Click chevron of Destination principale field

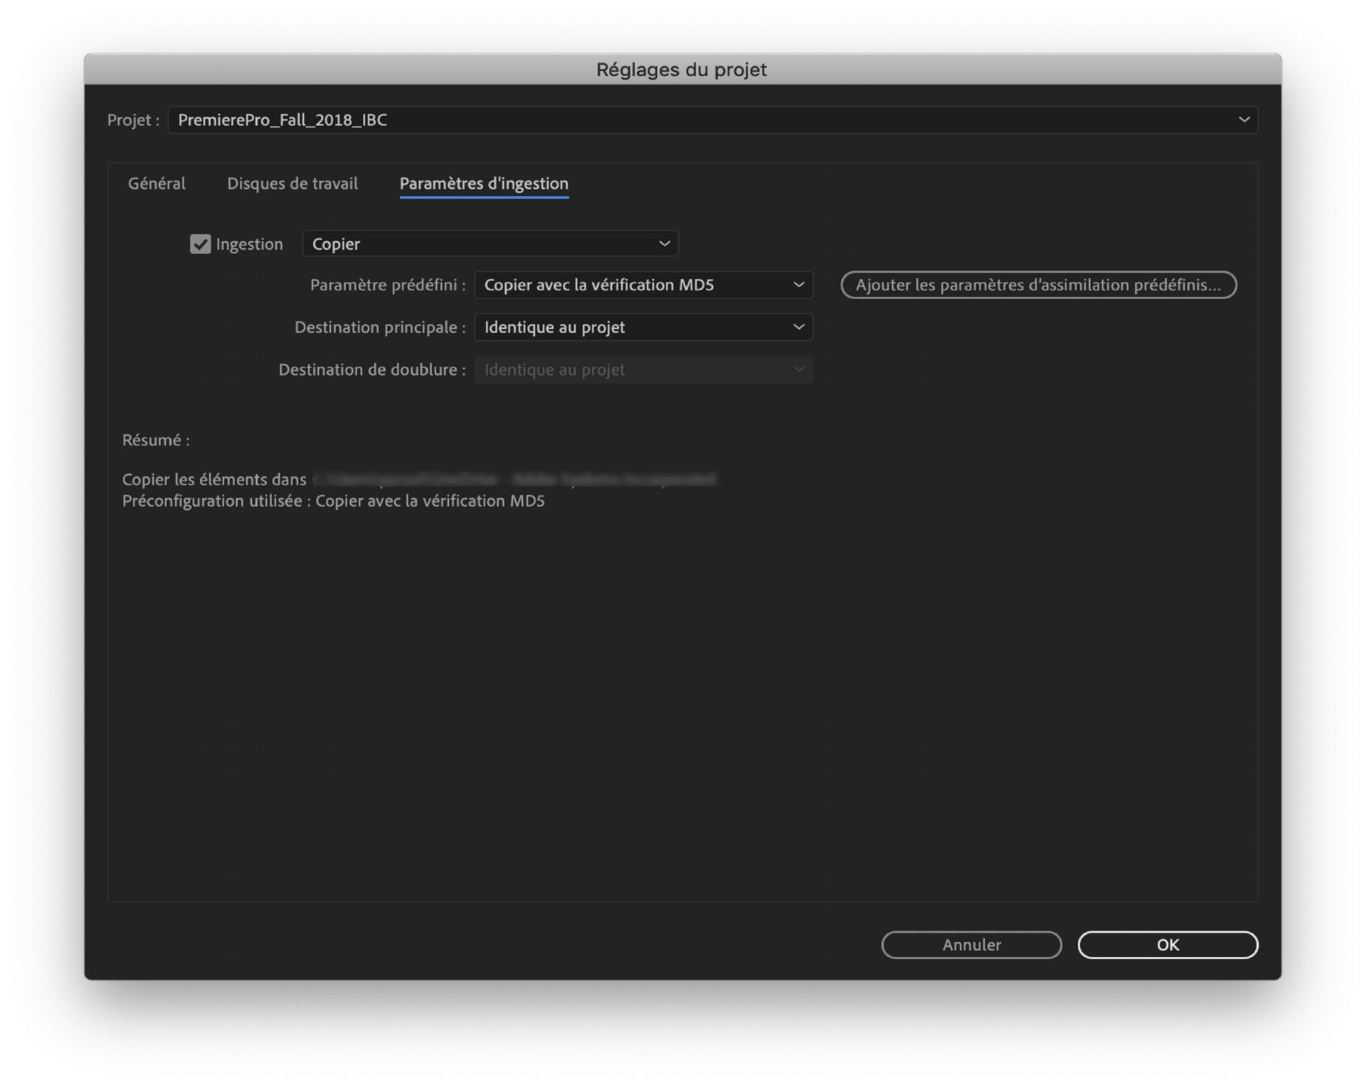798,327
